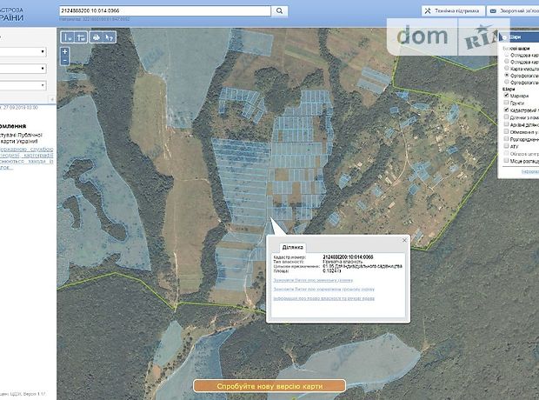Click the print map icon

click(96, 37)
